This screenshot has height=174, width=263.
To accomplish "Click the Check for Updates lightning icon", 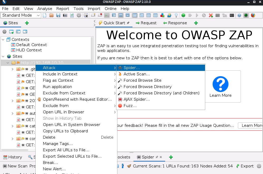I will click(169, 15).
